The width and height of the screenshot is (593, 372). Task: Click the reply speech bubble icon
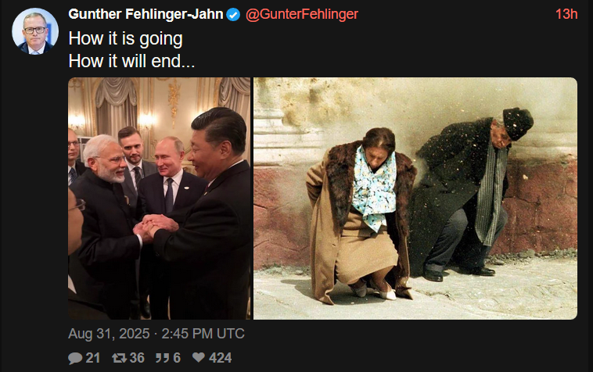pyautogui.click(x=75, y=358)
